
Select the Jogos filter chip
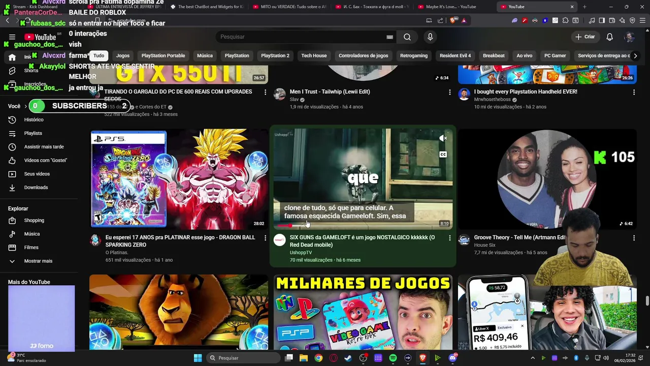point(123,55)
